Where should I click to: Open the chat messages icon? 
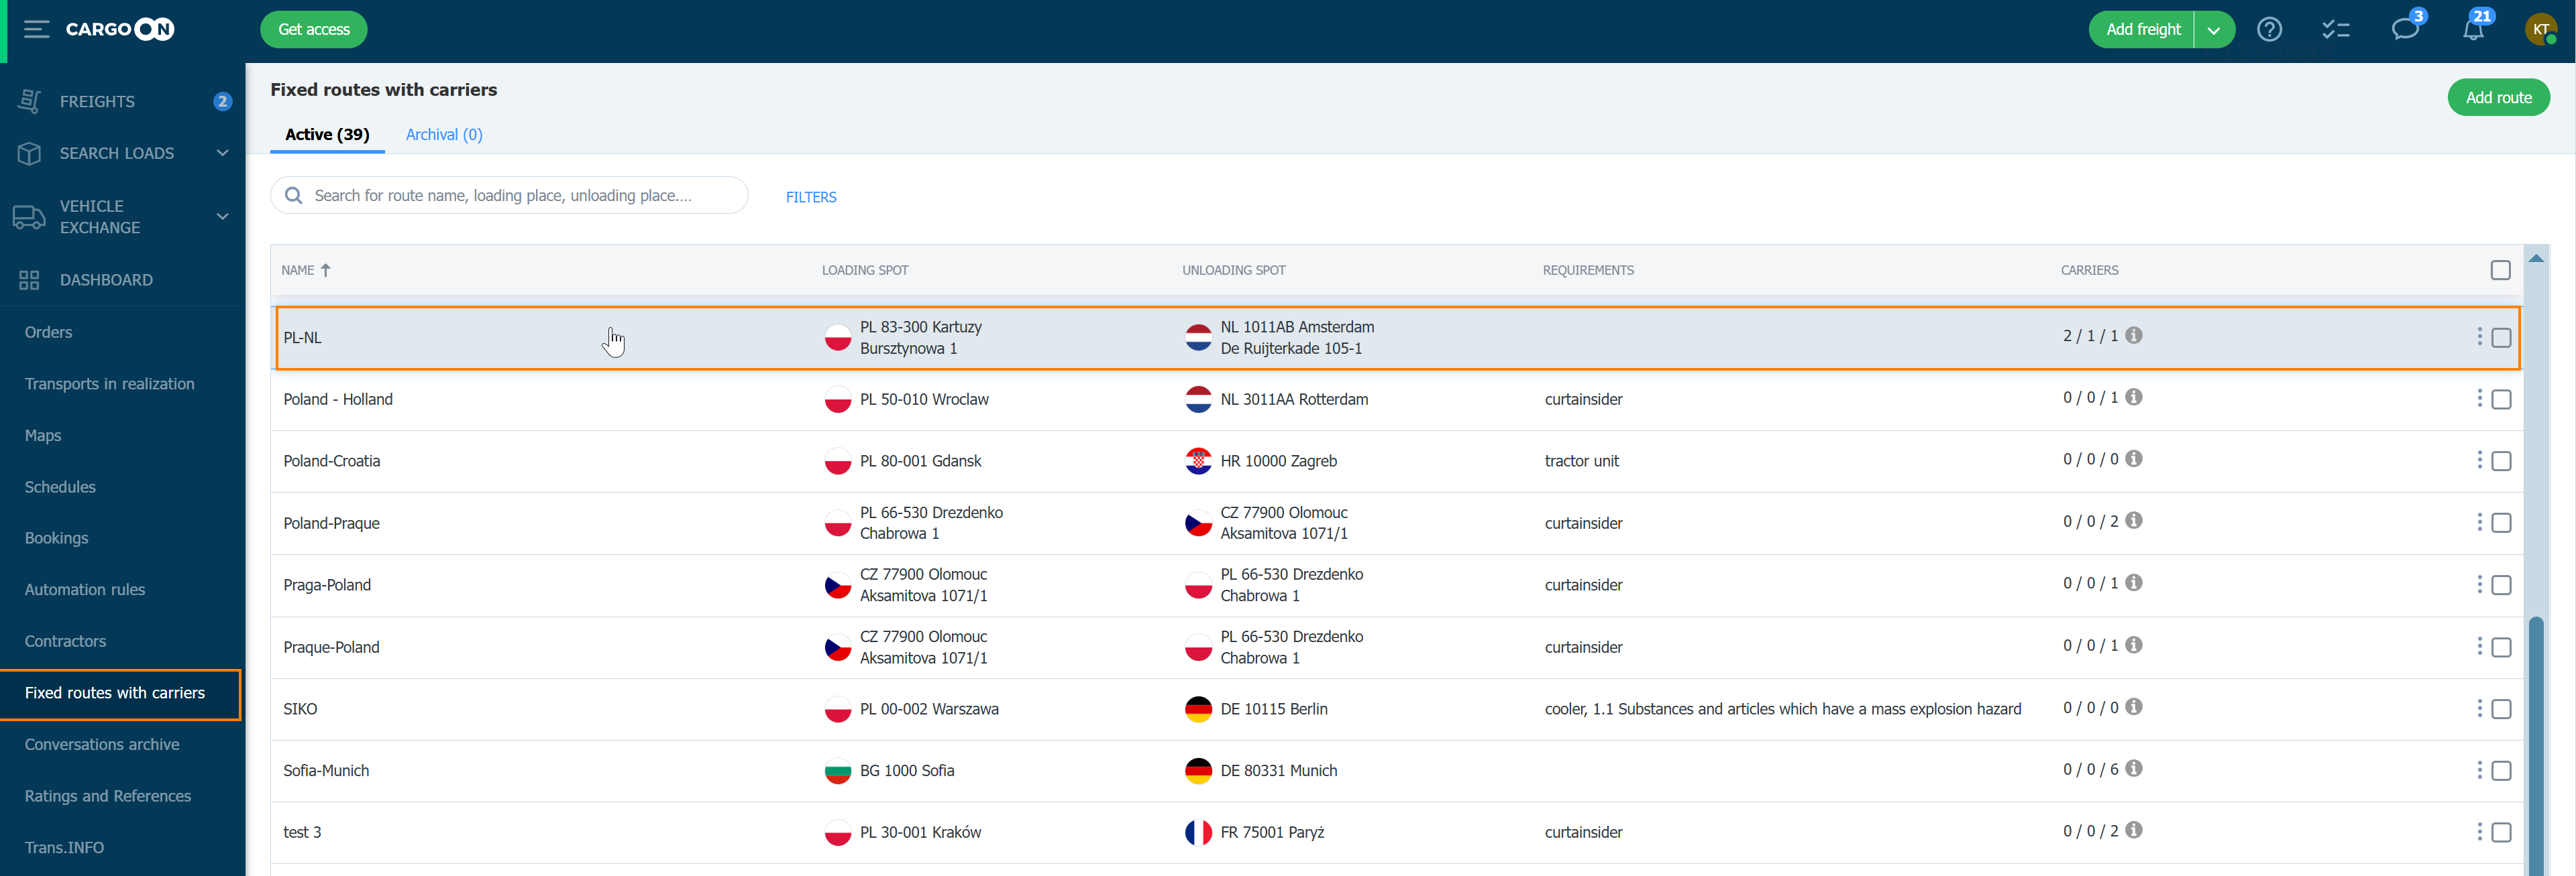[2405, 29]
